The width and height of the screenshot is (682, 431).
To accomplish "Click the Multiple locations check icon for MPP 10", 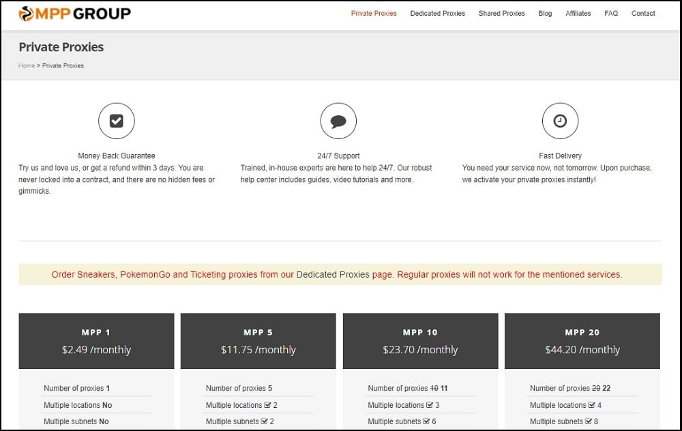I will 430,405.
